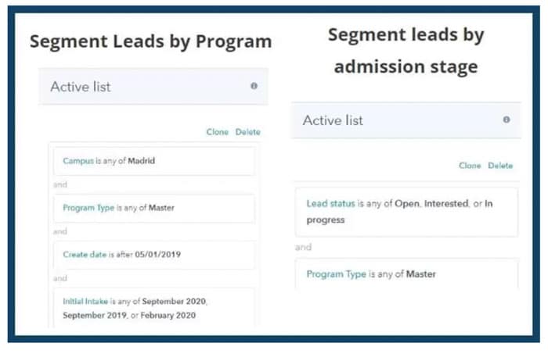Image resolution: width=548 pixels, height=354 pixels.
Task: Click info icon on left Active list header
Action: coord(254,86)
